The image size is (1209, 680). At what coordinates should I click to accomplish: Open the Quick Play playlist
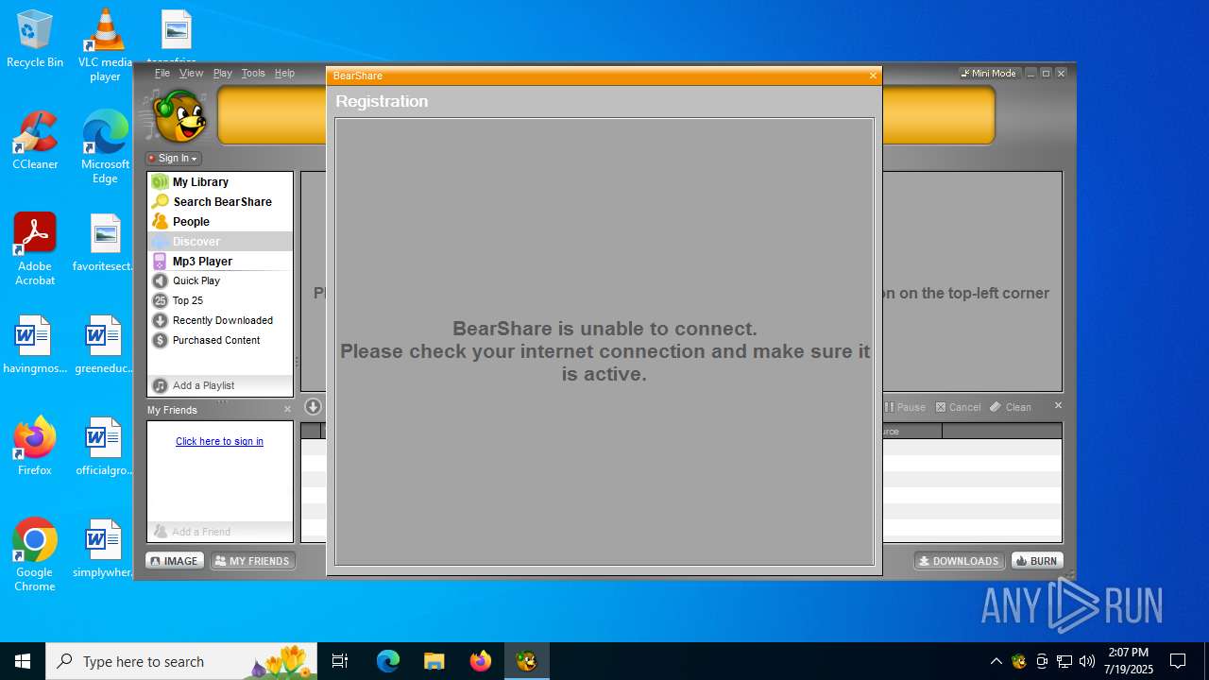pyautogui.click(x=196, y=280)
